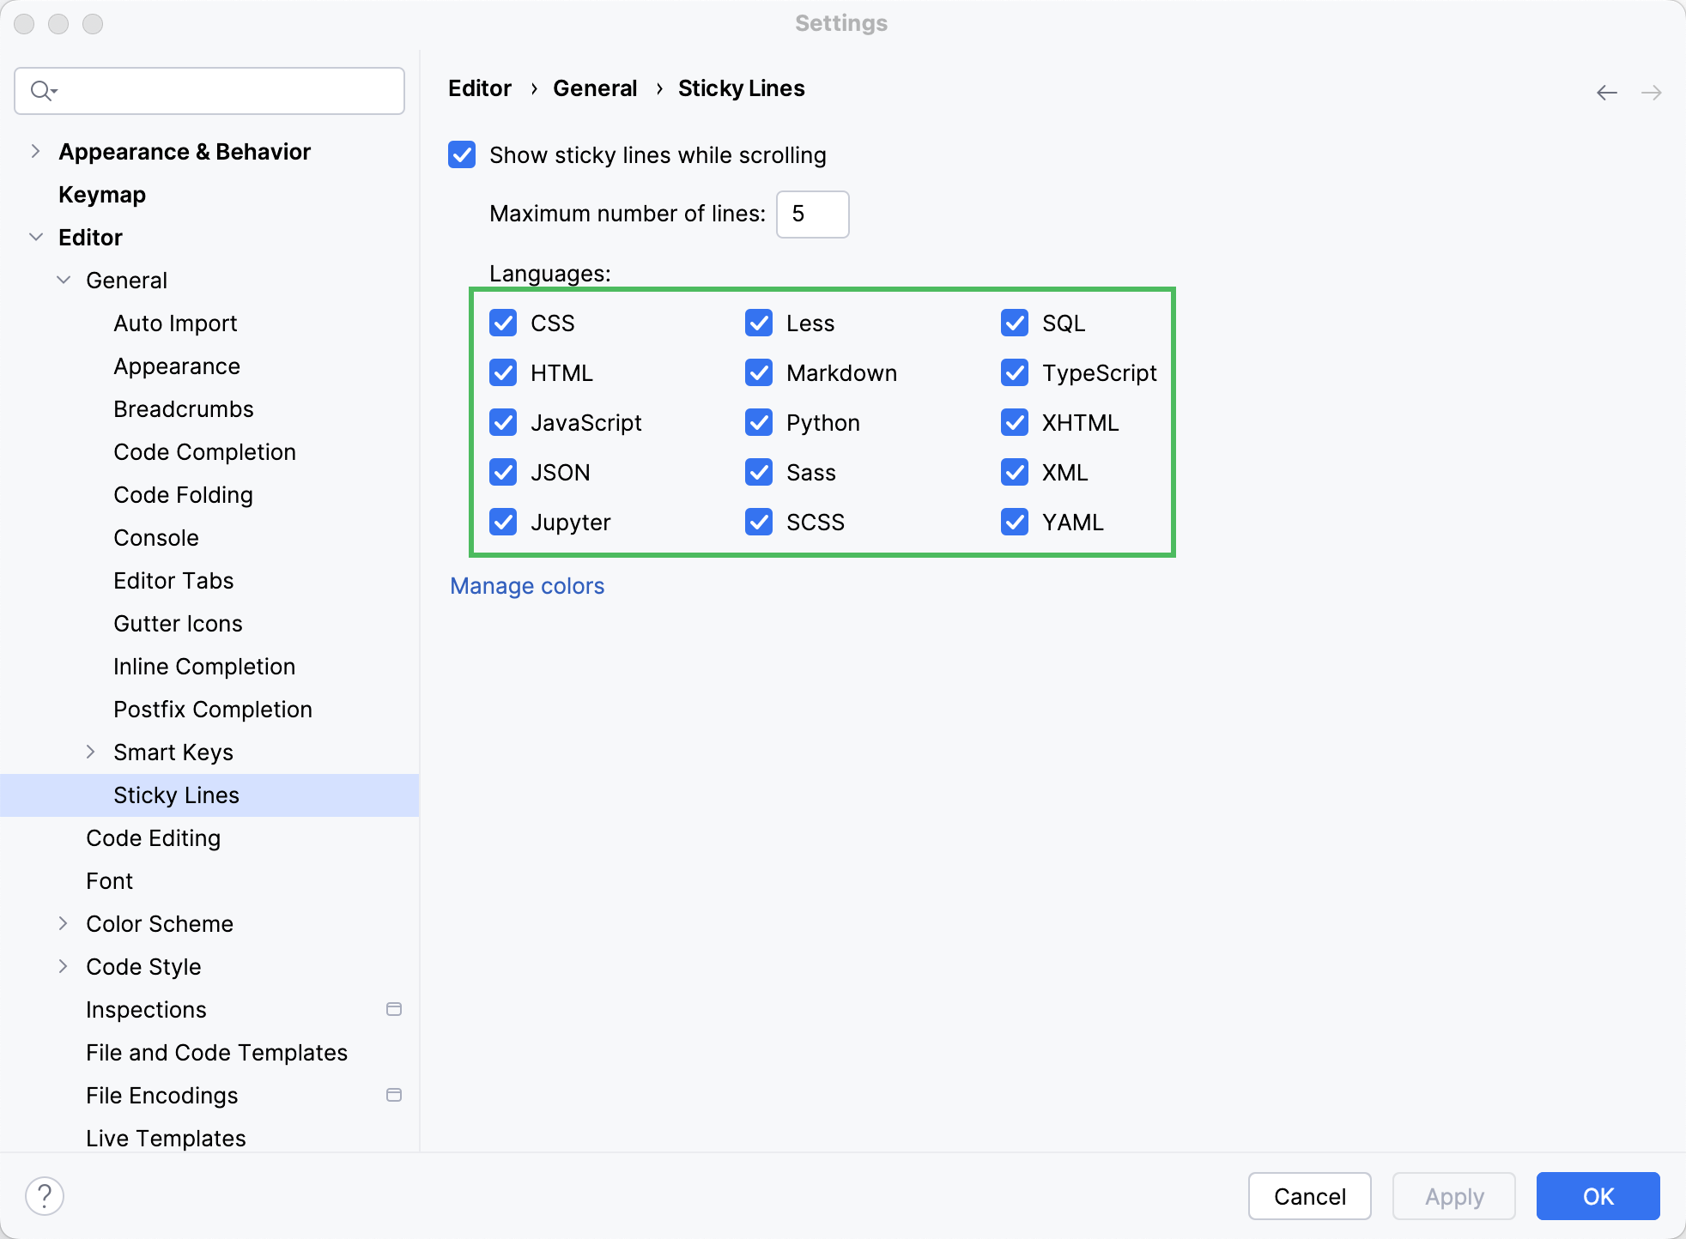1686x1239 pixels.
Task: Open the help question mark icon
Action: click(x=45, y=1194)
